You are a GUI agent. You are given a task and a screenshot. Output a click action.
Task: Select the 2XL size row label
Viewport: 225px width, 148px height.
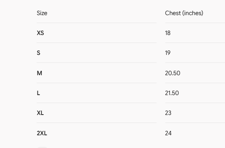[42, 133]
